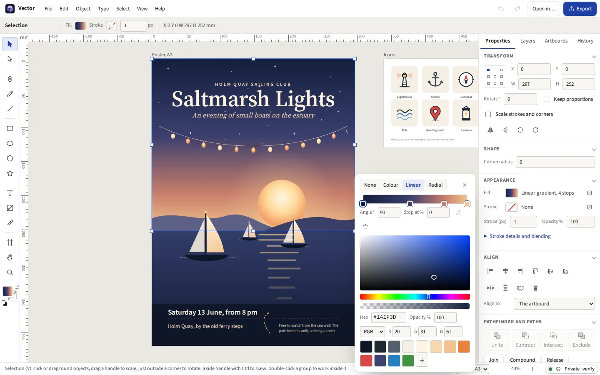Collapse Pathfinder and Paths section

(x=594, y=322)
